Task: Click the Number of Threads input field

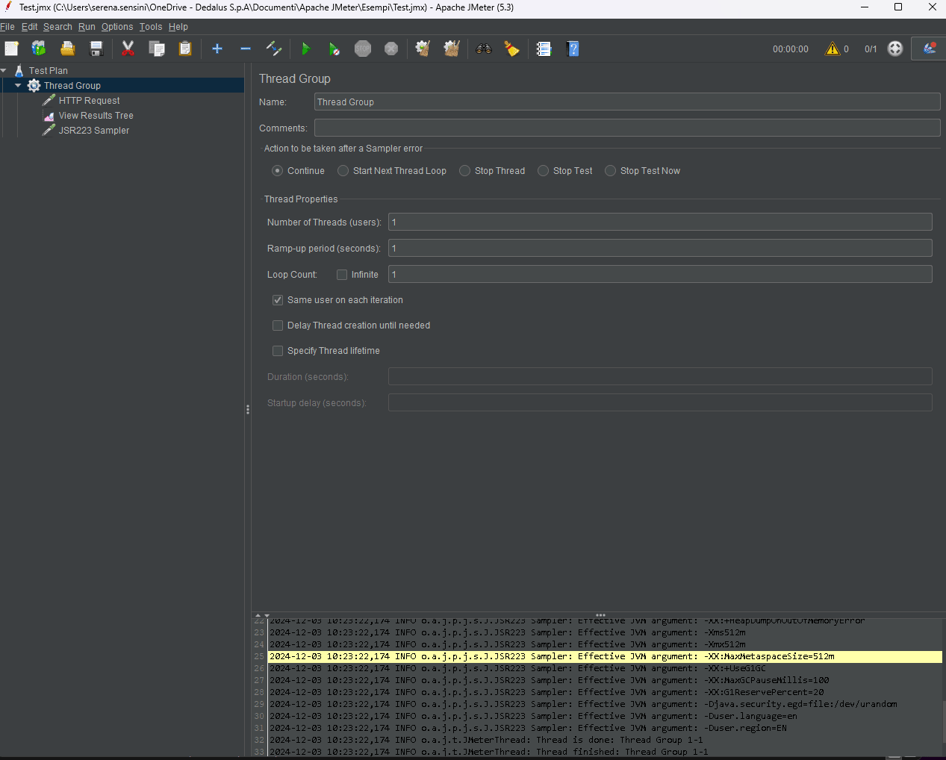Action: (x=659, y=222)
